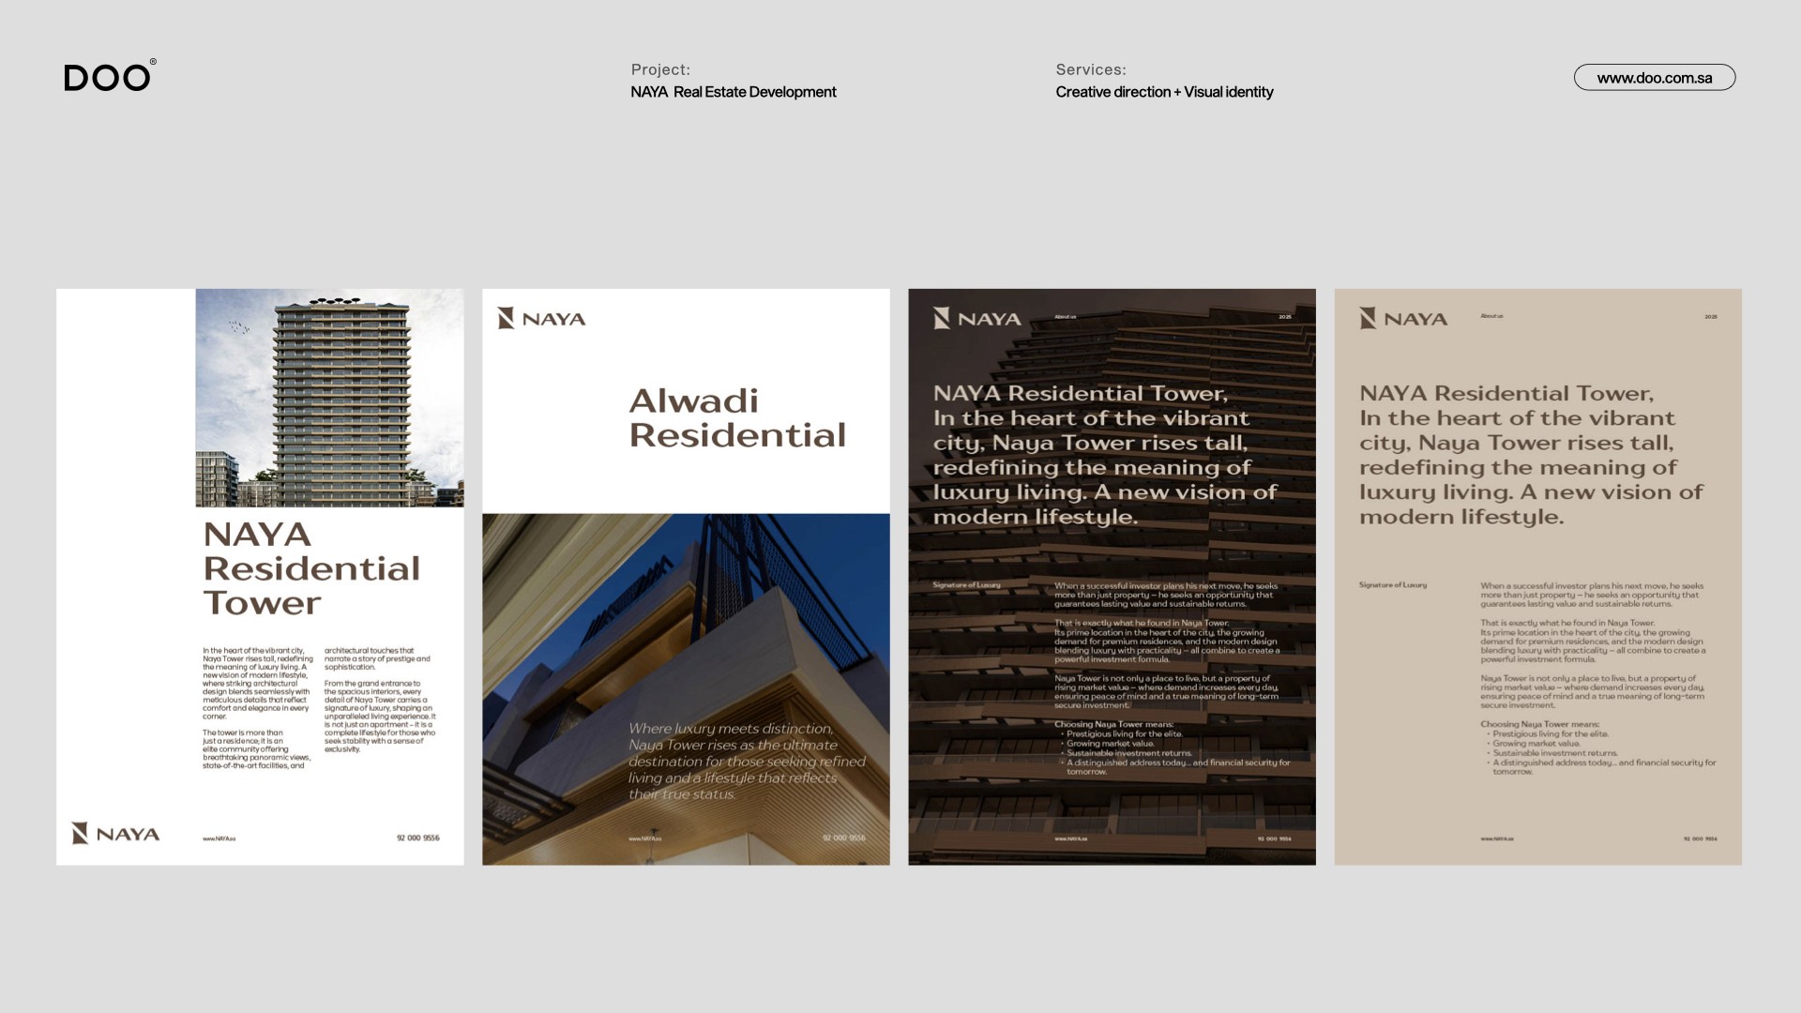
Task: Click the www.NAYA.sa link on the dark poster
Action: 1070,839
